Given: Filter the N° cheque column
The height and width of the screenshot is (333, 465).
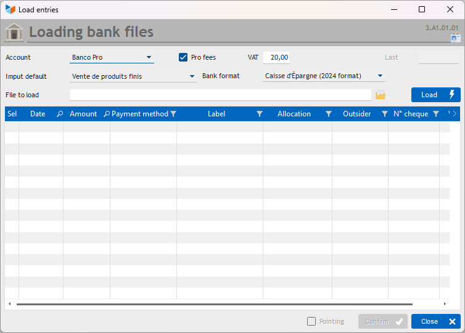Looking at the screenshot, I should click(436, 114).
